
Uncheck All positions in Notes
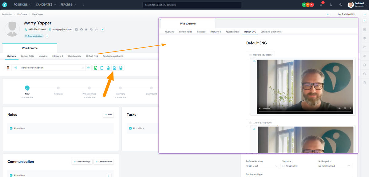pos(11,128)
